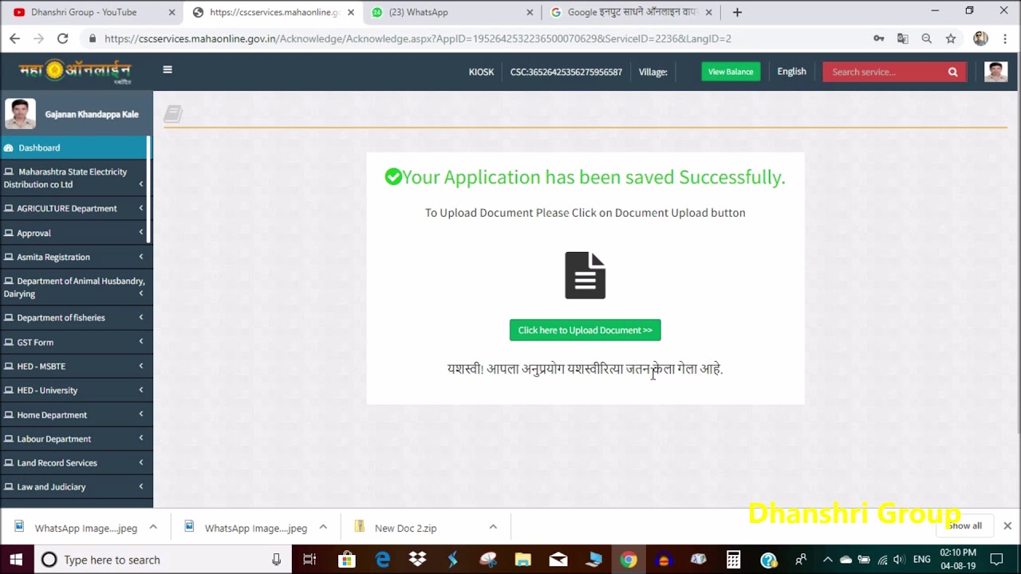Open a new browser tab
The width and height of the screenshot is (1021, 574).
737,12
